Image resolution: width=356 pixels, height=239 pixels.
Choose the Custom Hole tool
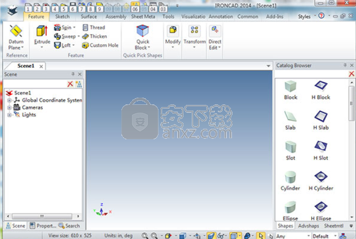tap(100, 45)
